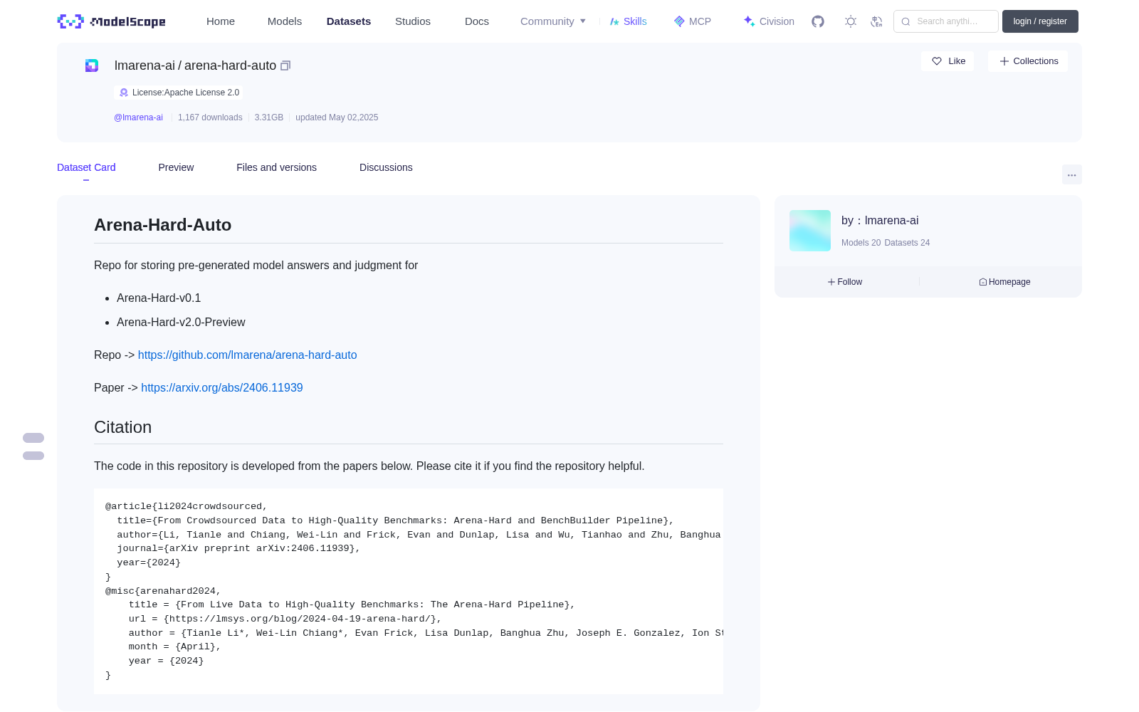Click the '3.31GB' size text

pyautogui.click(x=269, y=117)
